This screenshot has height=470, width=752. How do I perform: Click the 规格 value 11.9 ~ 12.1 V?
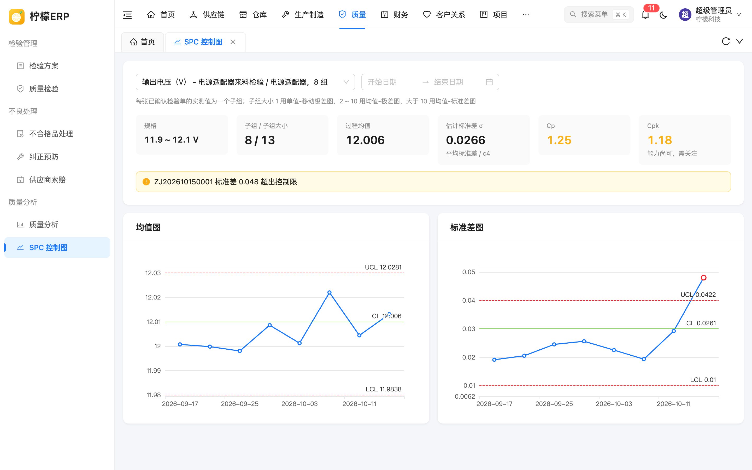tap(172, 140)
